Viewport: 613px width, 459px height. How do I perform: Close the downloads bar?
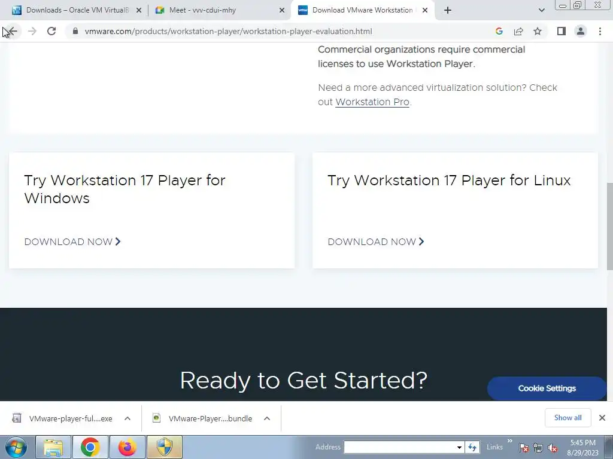602,418
